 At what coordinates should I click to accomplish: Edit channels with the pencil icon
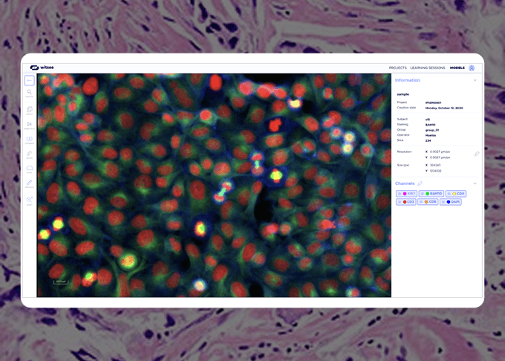tap(420, 183)
